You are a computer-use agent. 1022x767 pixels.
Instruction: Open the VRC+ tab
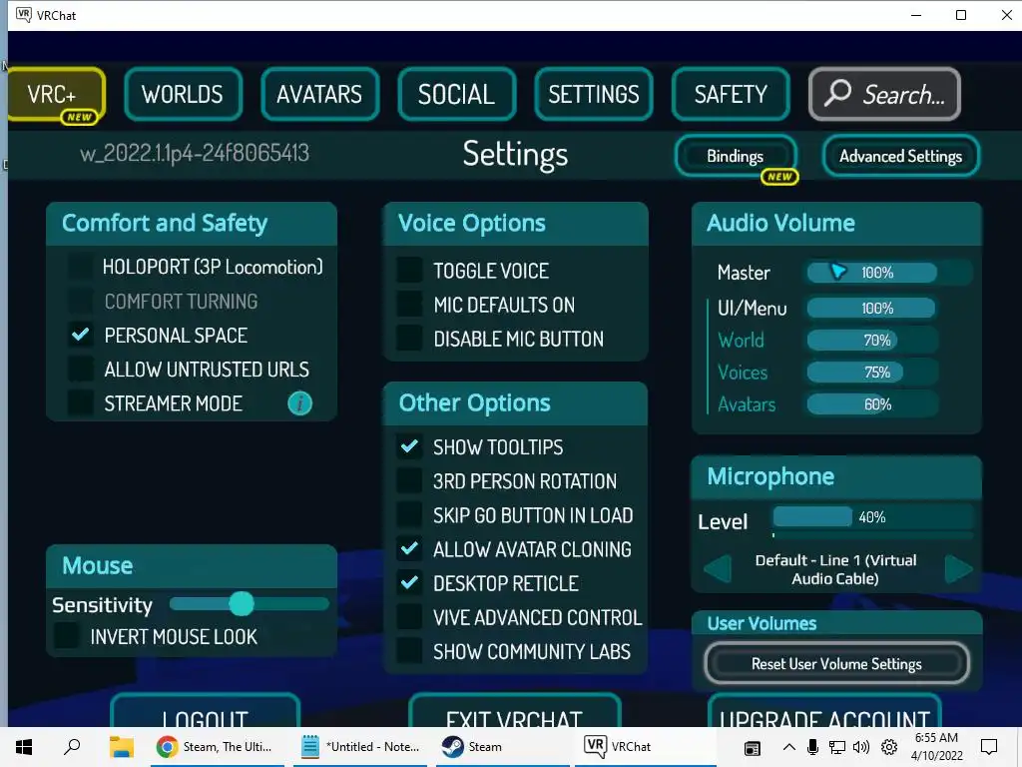tap(56, 95)
